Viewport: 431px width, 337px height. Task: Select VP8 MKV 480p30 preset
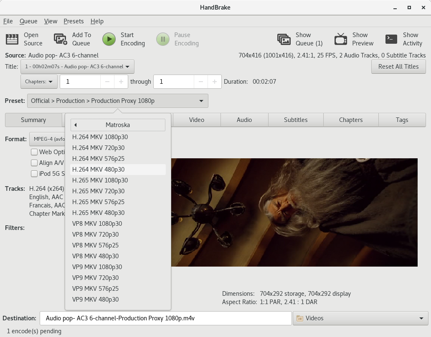coord(118,256)
